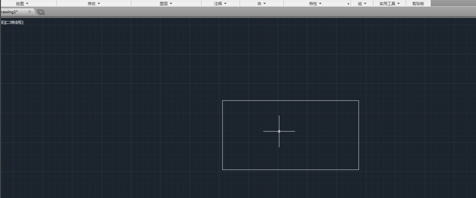
Task: Expand the 块 panel dropdown
Action: 262,4
